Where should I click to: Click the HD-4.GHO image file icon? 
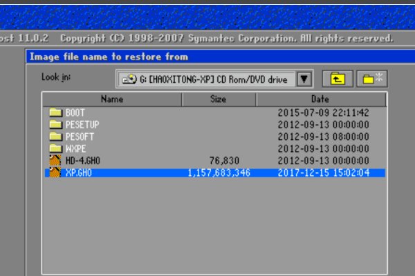tap(56, 161)
